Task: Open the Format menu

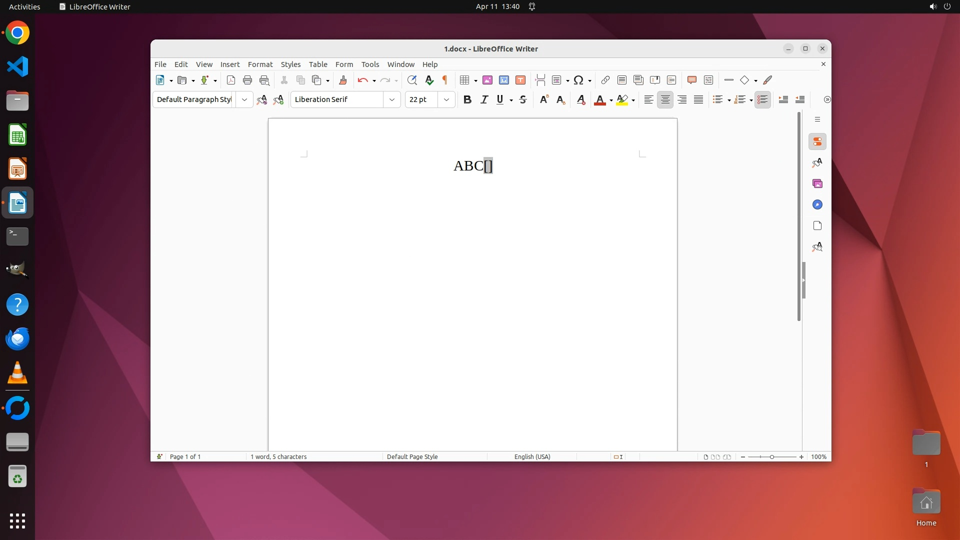Action: click(x=260, y=64)
